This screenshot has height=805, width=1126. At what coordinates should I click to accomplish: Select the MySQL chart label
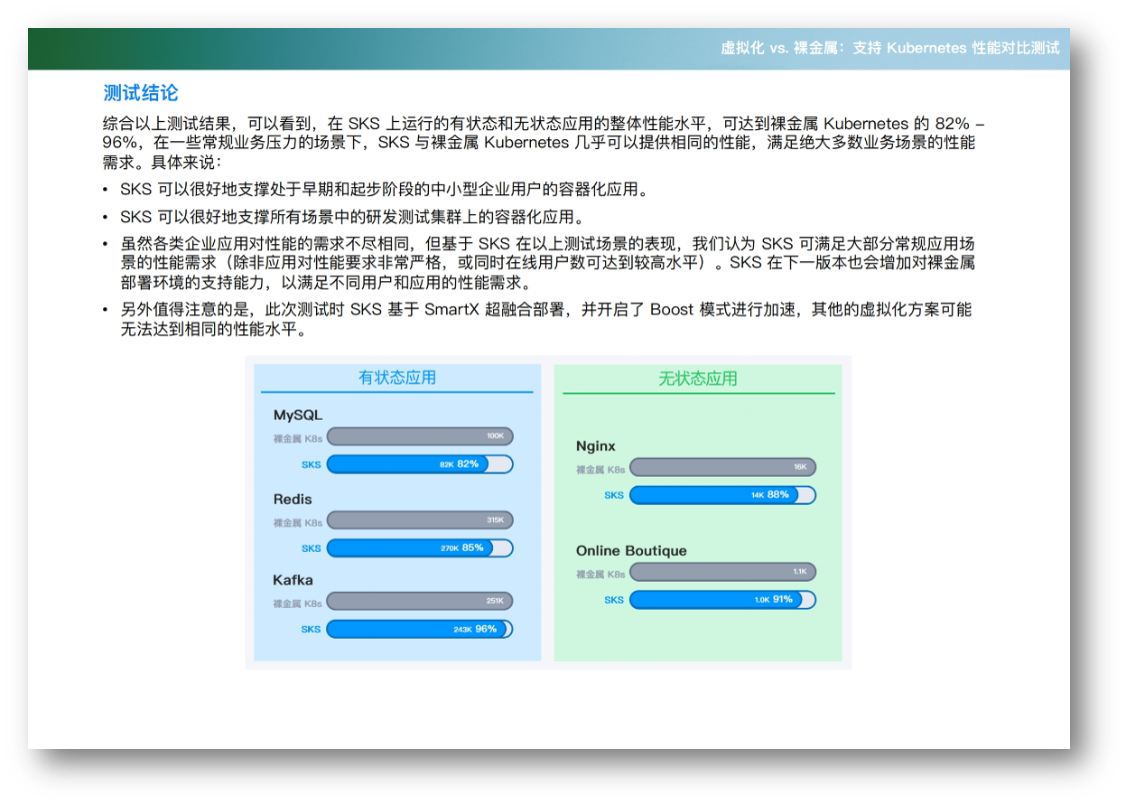[298, 416]
